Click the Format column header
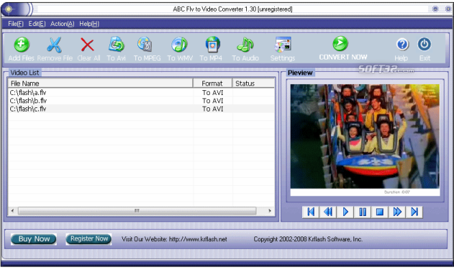 tap(213, 83)
